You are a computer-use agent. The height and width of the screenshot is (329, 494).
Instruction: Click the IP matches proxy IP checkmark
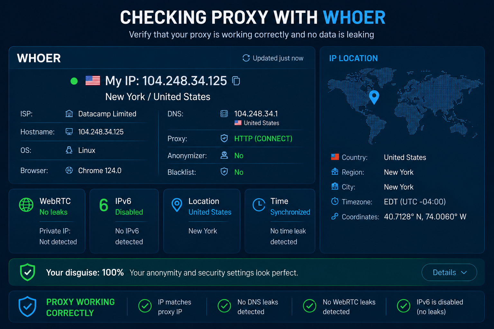(x=145, y=306)
